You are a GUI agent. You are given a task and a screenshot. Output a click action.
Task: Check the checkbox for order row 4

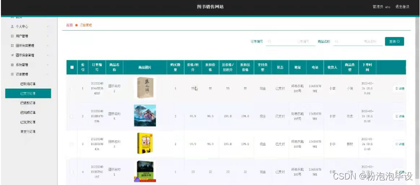pyautogui.click(x=72, y=172)
